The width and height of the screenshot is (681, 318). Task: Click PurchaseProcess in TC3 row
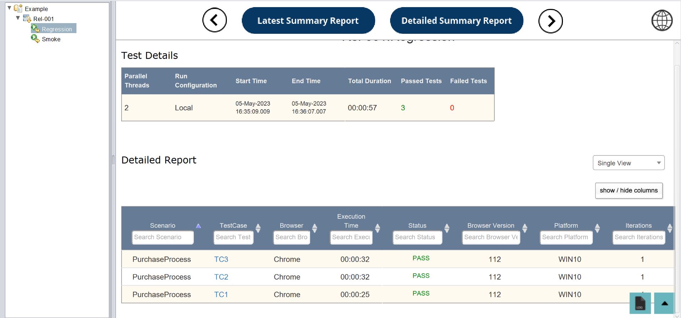pyautogui.click(x=161, y=259)
